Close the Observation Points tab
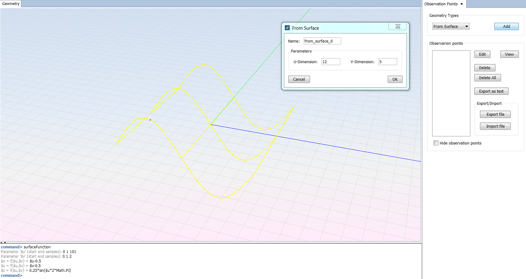Screen dimensions: 526x279 click(x=462, y=4)
